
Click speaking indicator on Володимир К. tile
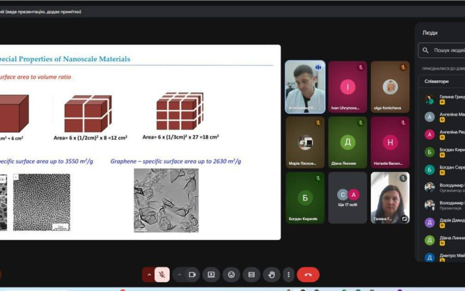coord(318,68)
